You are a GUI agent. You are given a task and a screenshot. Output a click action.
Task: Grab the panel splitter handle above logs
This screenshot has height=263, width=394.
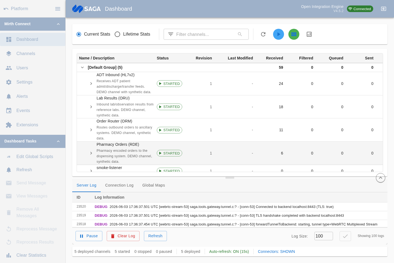click(230, 178)
